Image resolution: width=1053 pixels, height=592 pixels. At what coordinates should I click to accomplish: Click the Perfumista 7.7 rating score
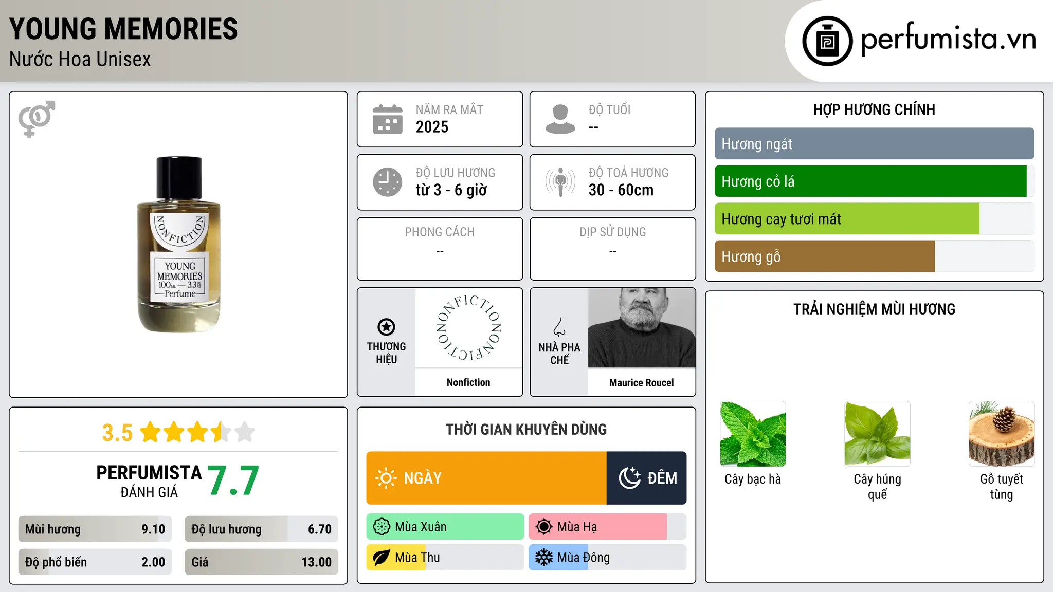click(x=233, y=481)
